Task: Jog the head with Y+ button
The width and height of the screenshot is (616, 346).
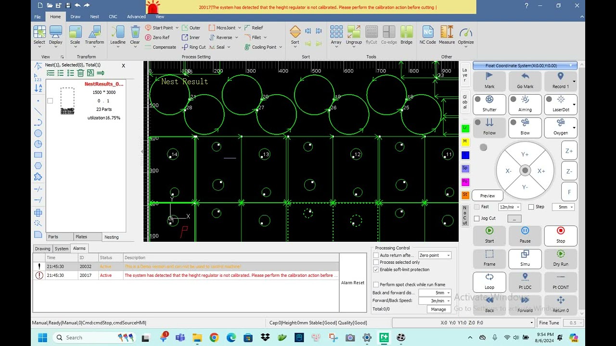Action: [x=525, y=154]
